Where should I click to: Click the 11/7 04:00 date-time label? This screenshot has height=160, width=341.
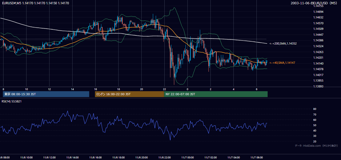(233, 158)
